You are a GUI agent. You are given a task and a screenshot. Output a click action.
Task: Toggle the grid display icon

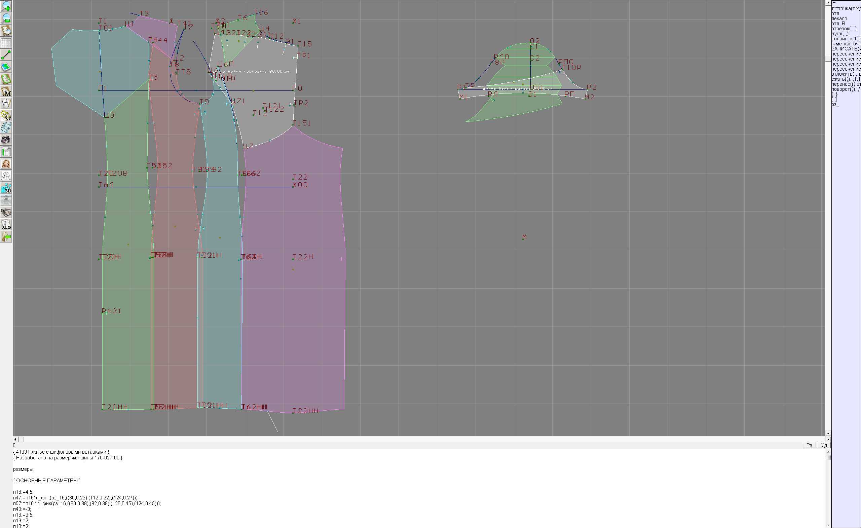click(6, 43)
